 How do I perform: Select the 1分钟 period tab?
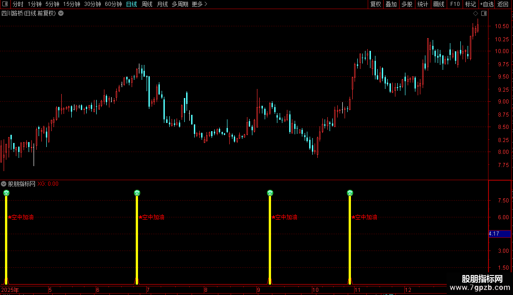[x=35, y=4]
